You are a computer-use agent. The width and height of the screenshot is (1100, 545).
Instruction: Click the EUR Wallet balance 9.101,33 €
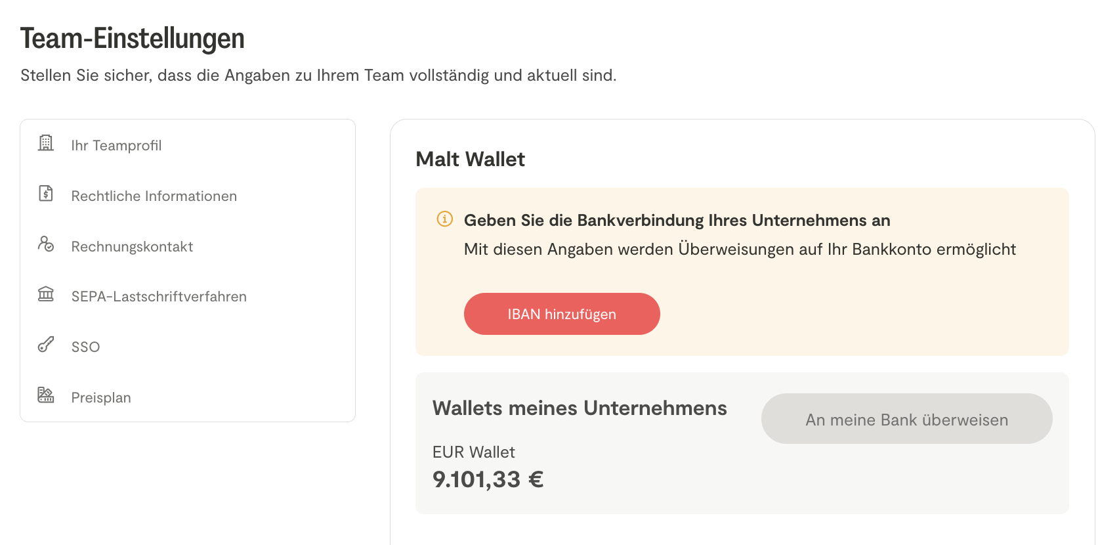click(x=488, y=479)
